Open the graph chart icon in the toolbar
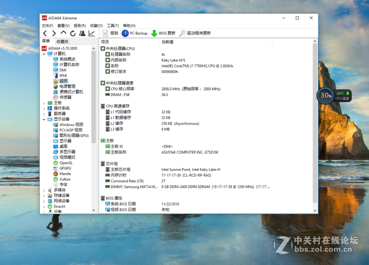This screenshot has height=265, width=369. coord(91,33)
